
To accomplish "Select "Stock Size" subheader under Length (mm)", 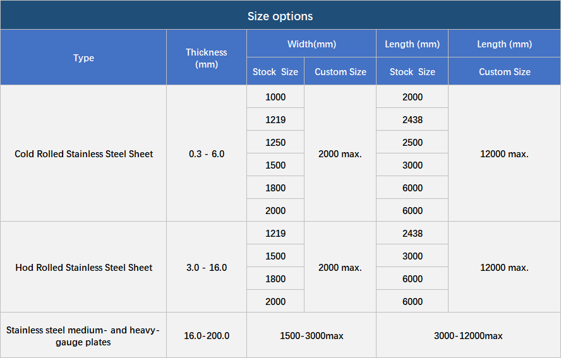I will point(412,71).
